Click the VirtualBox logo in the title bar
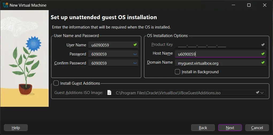Viewport: 273px width, 135px height. pos(5,5)
